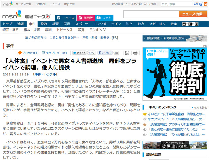
Task: Select スポーツ in the main navigation
Action: 82,24
